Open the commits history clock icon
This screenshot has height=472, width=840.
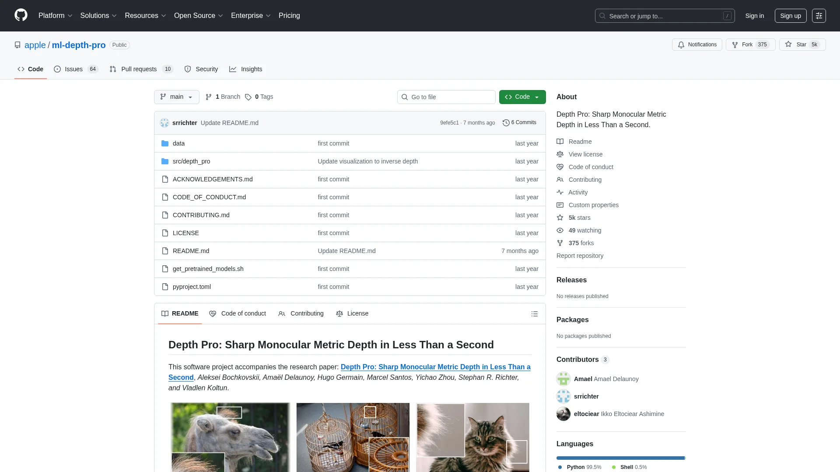pos(506,123)
